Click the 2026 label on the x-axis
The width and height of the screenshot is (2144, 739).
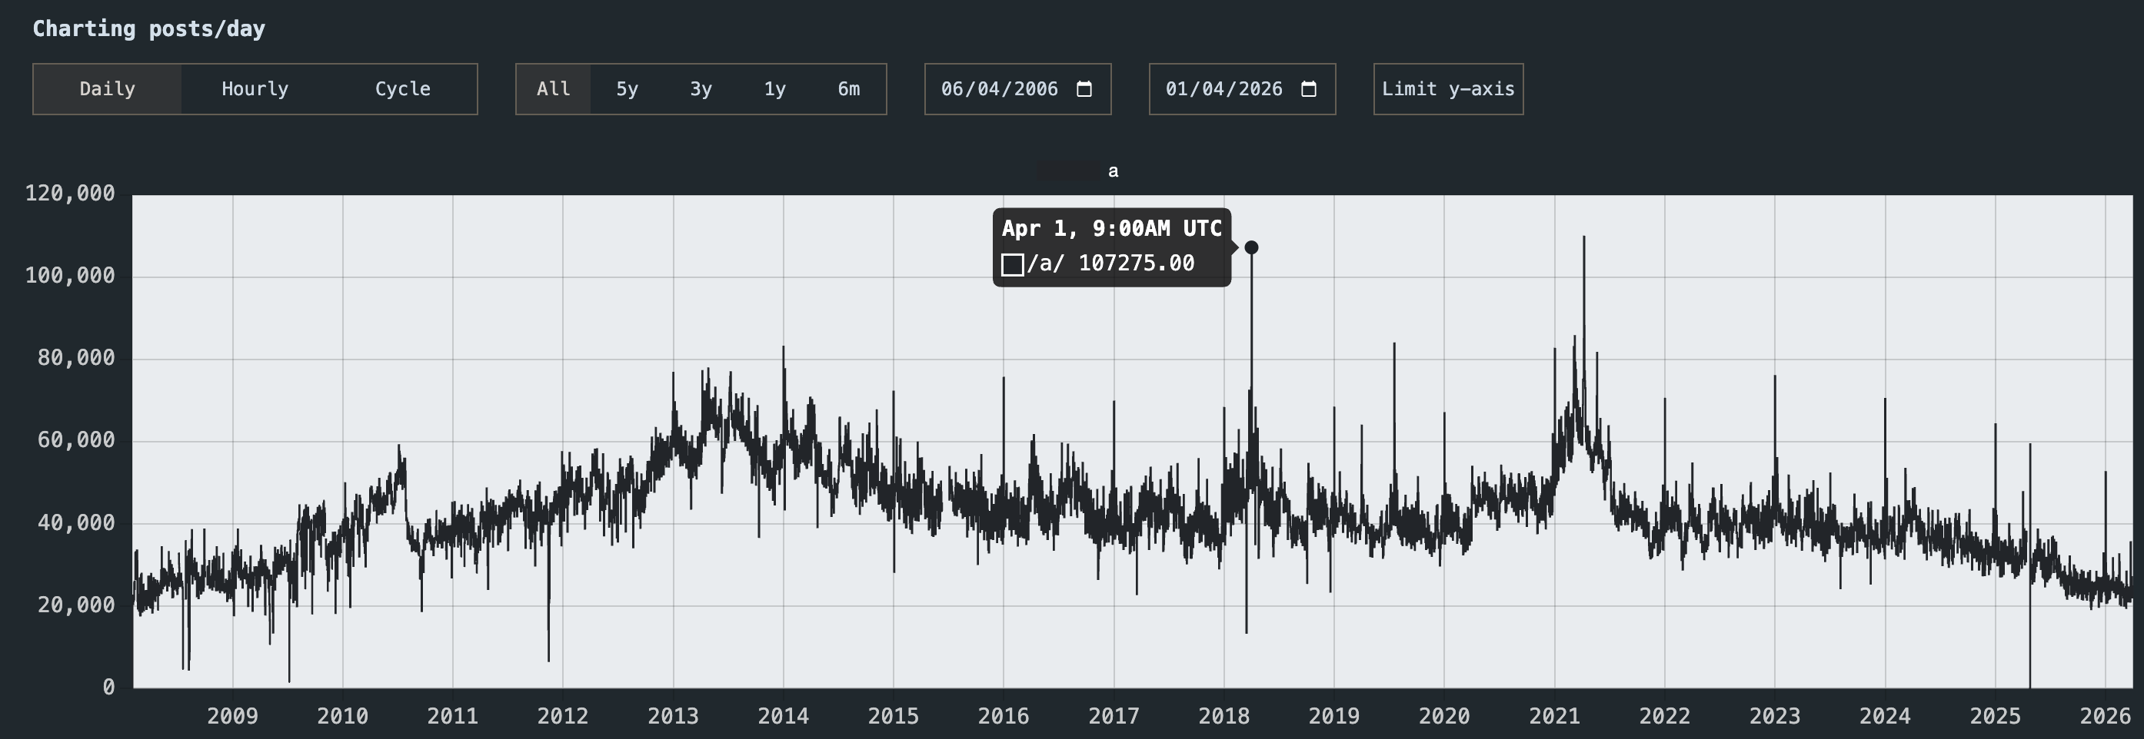(2105, 717)
